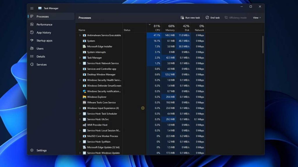Sort by the Disk column header

click(183, 28)
